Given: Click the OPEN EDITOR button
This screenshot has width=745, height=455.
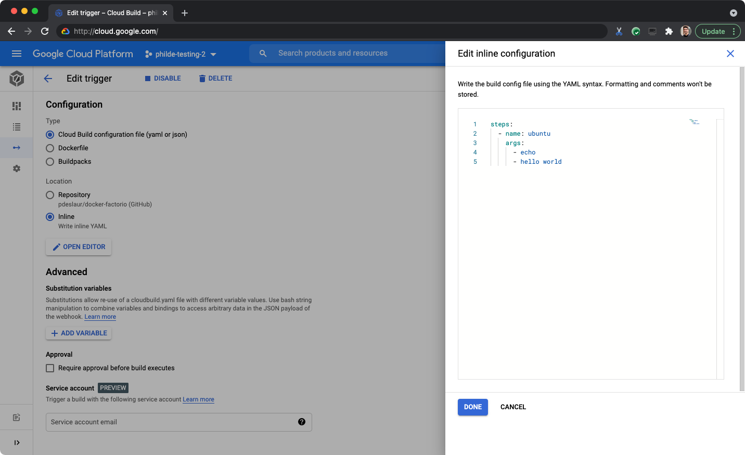Looking at the screenshot, I should (79, 247).
